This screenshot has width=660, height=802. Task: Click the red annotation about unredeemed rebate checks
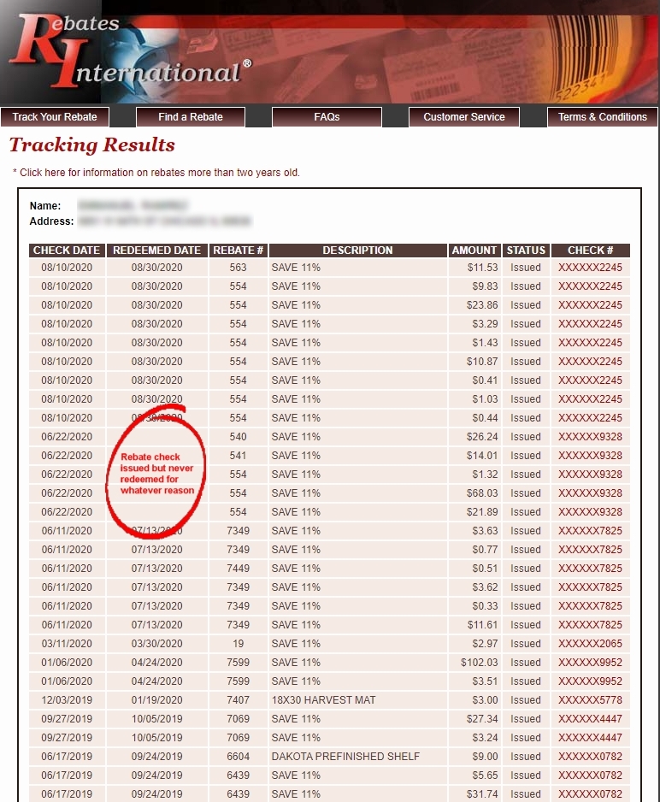coord(157,474)
